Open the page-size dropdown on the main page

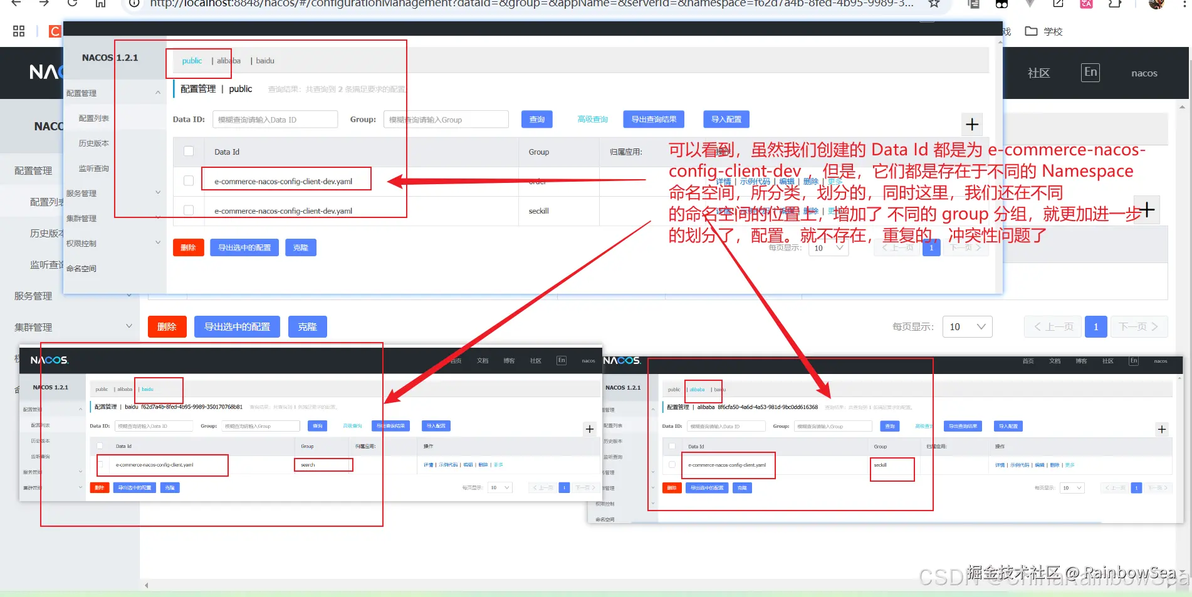pos(967,326)
